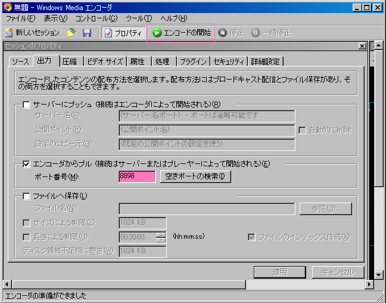Switch to the ソース tab
The height and width of the screenshot is (303, 386).
(x=21, y=61)
